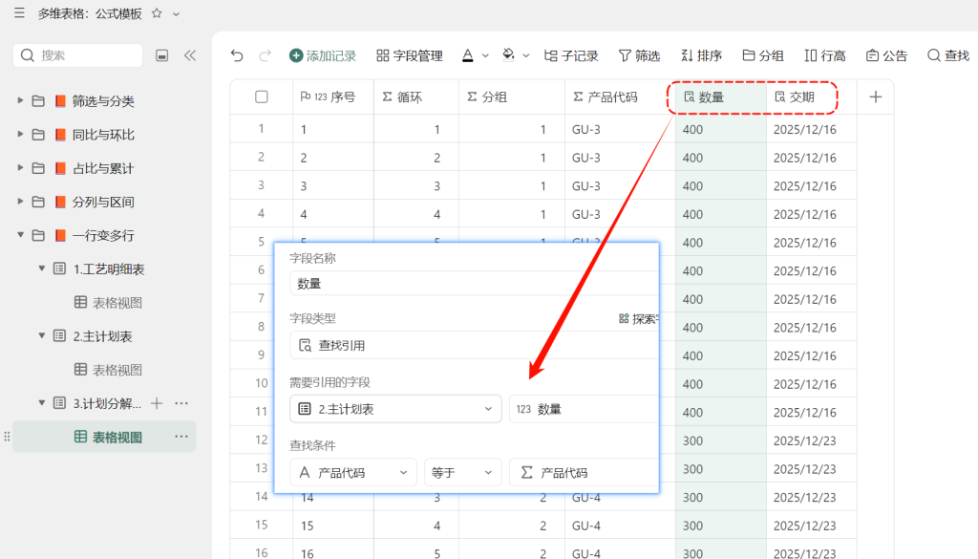The height and width of the screenshot is (559, 978).
Task: Open the 分组 grouping tool
Action: pos(763,55)
